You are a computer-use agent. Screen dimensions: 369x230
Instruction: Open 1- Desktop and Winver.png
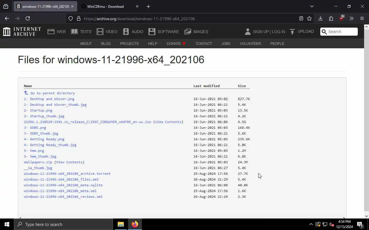coord(49,99)
